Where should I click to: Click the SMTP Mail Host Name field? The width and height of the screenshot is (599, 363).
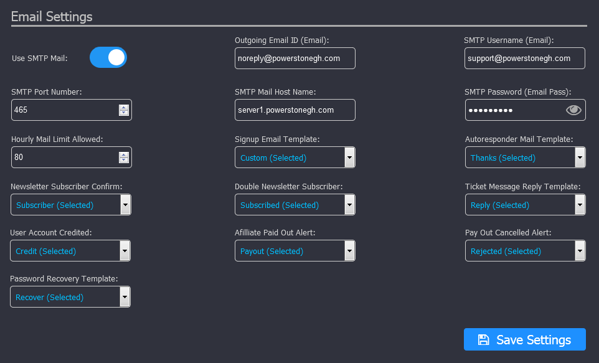295,110
